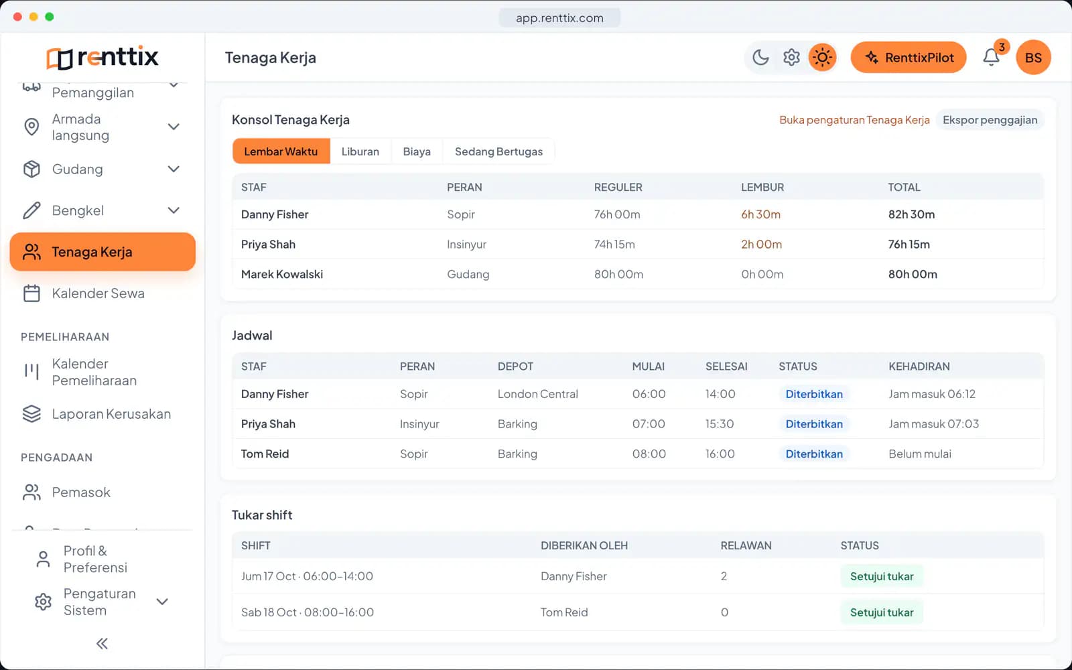Click the Gudang box icon

[31, 169]
